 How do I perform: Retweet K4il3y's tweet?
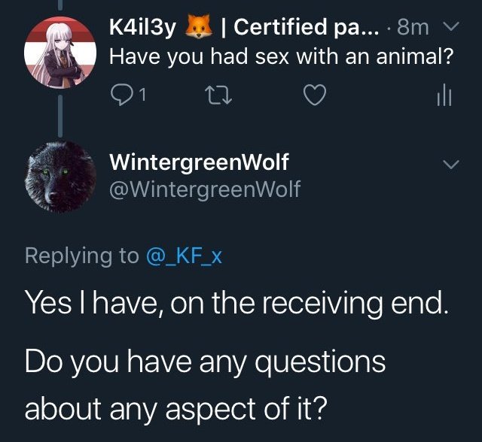[x=219, y=95]
